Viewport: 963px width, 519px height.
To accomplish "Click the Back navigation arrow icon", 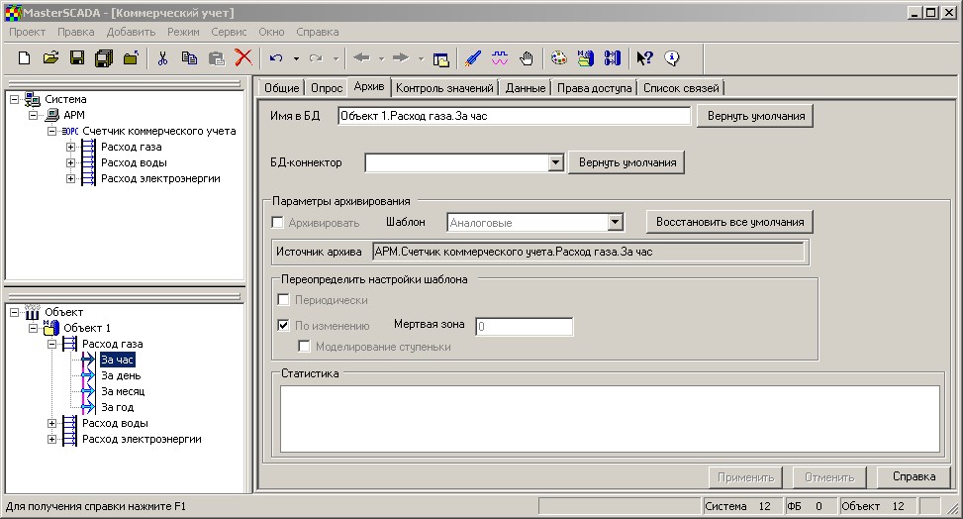I will tap(361, 57).
